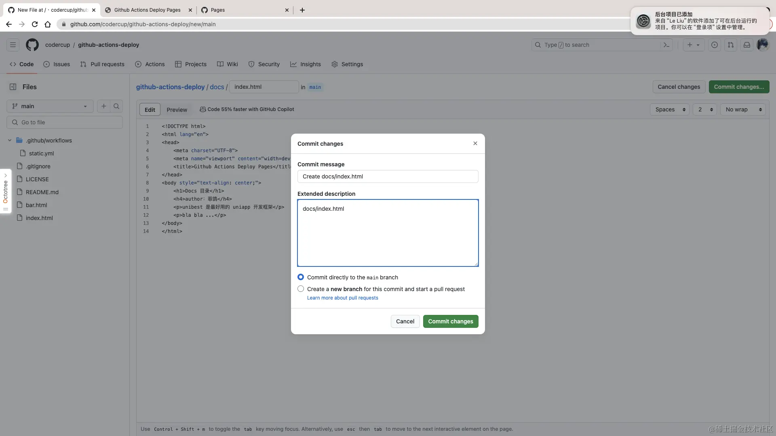Click the GitHub Copilot promo icon
Screen dimensions: 776x436
pyautogui.click(x=203, y=109)
